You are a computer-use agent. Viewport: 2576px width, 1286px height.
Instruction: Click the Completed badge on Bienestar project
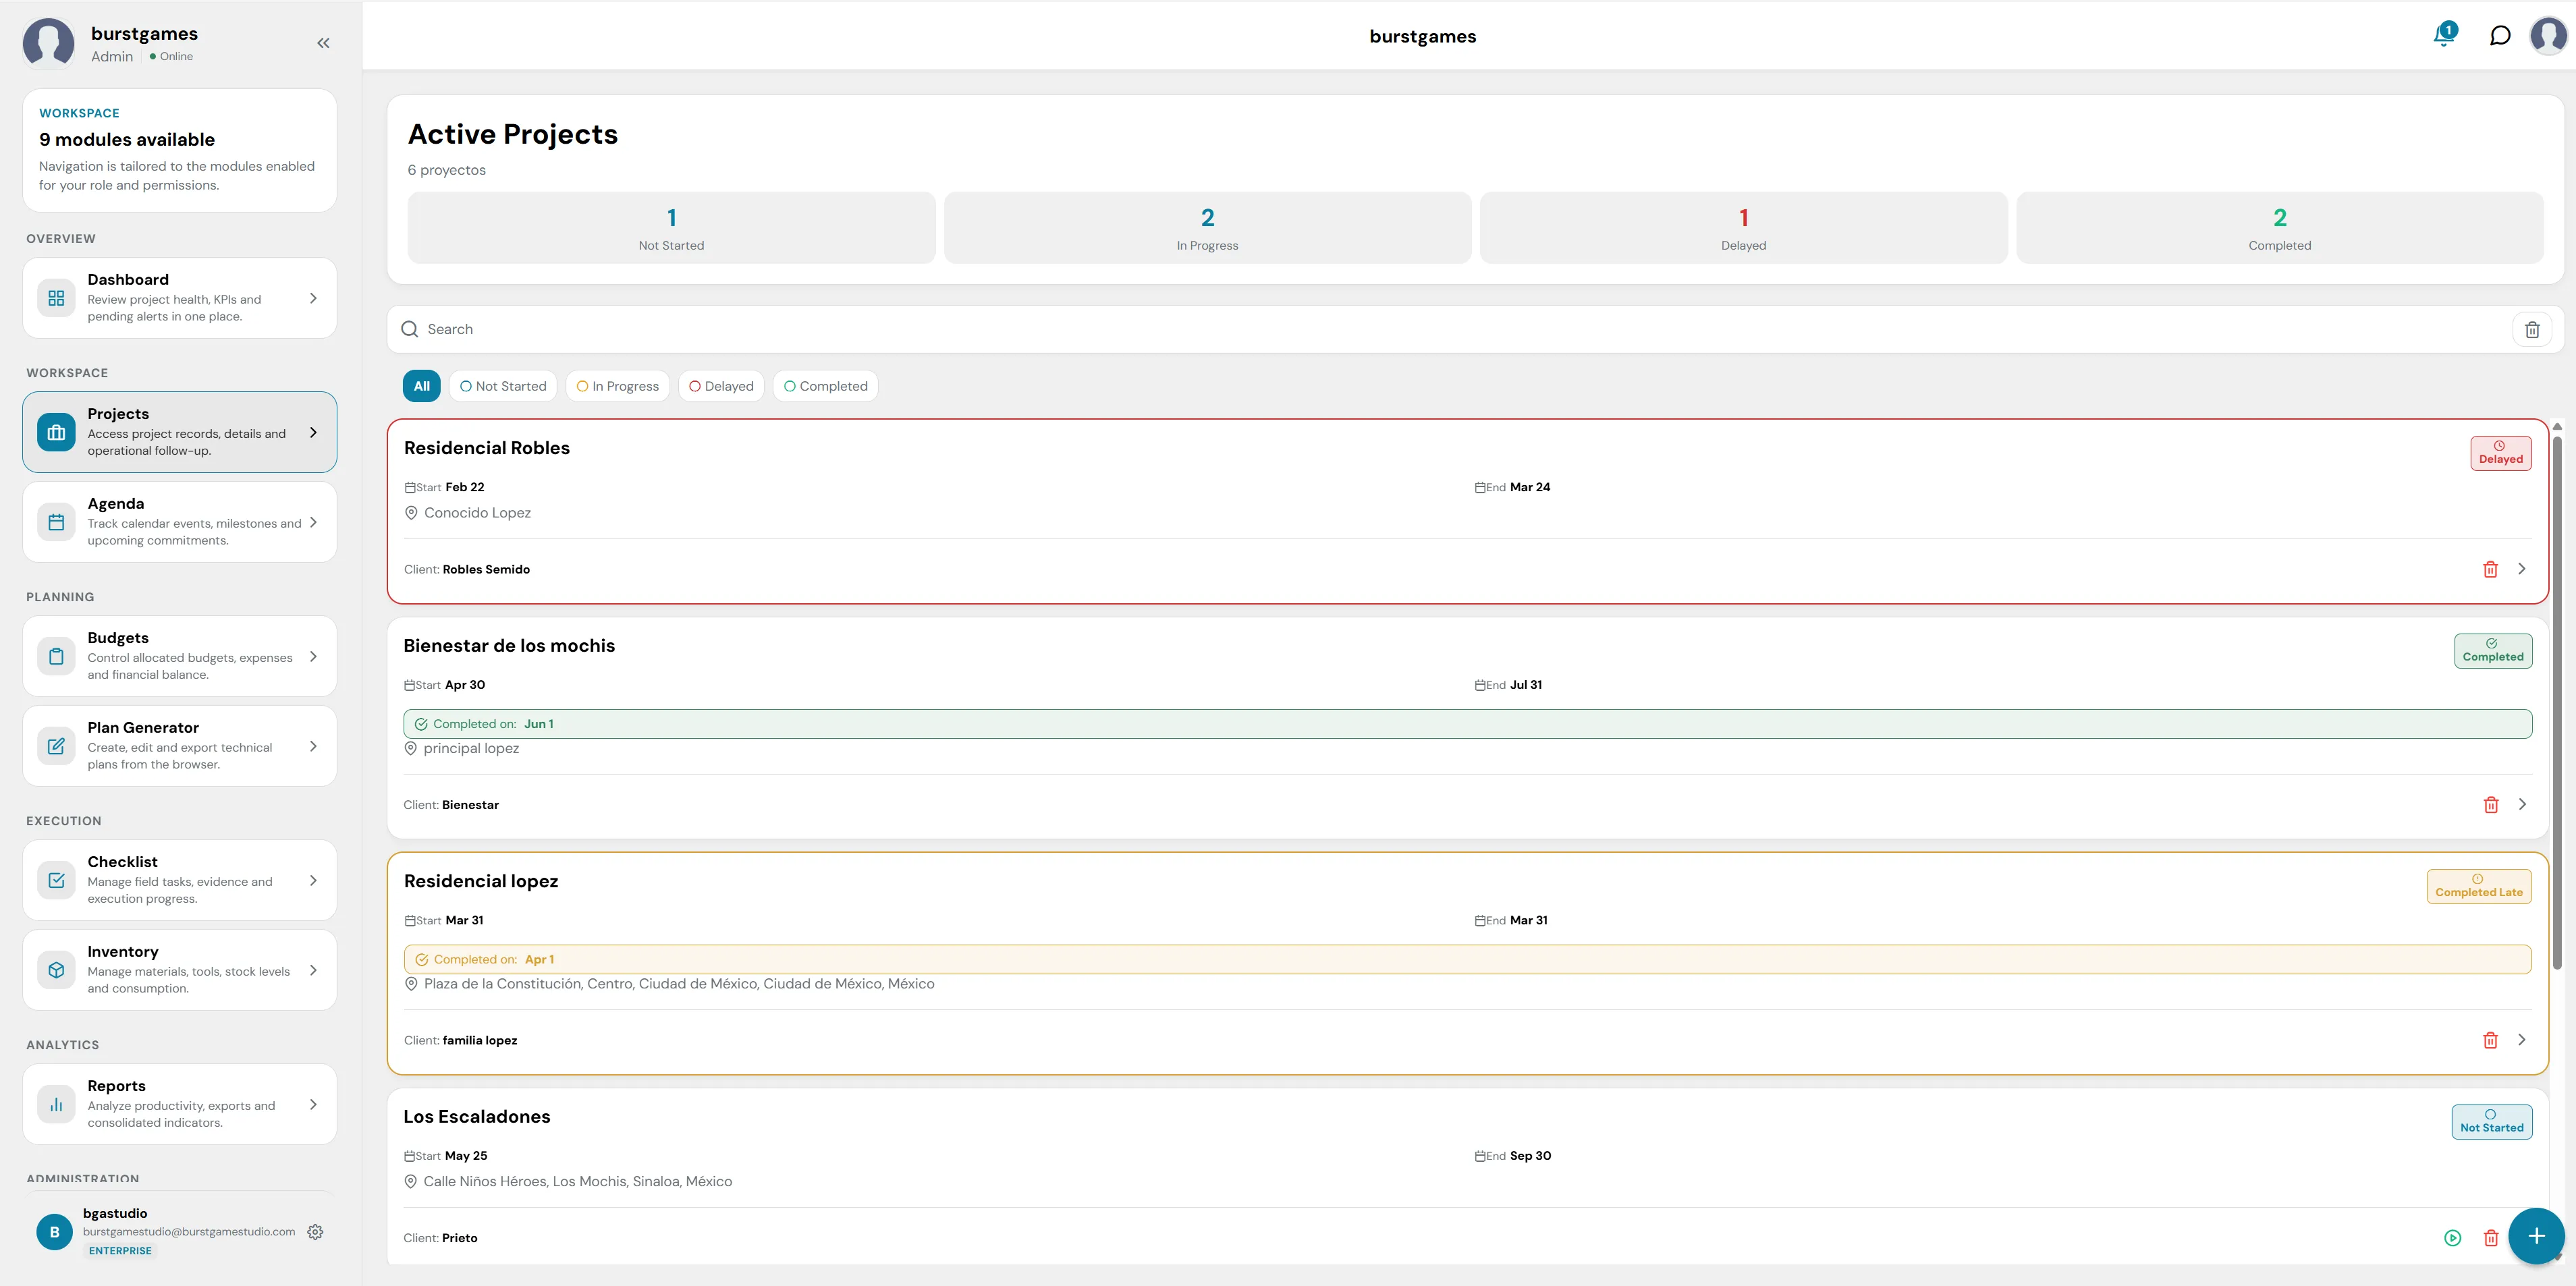point(2492,651)
